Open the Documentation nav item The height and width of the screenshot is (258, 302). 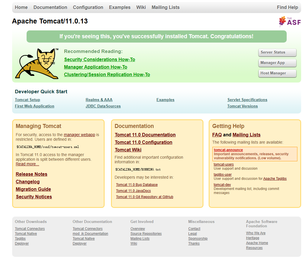(x=50, y=7)
